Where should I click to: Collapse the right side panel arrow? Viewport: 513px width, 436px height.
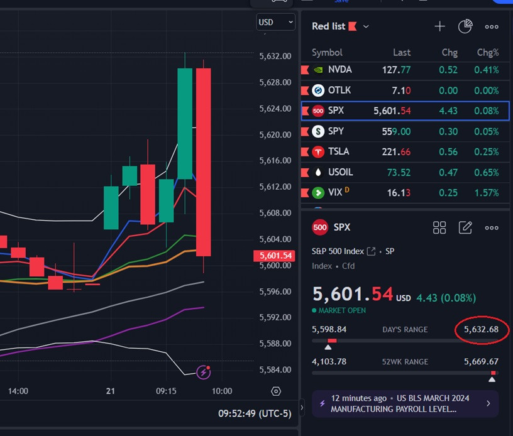[x=302, y=408]
